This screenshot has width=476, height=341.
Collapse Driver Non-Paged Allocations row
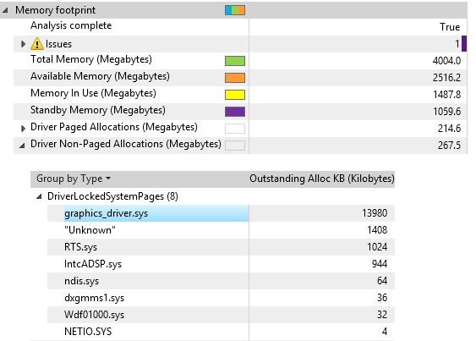pyautogui.click(x=22, y=146)
